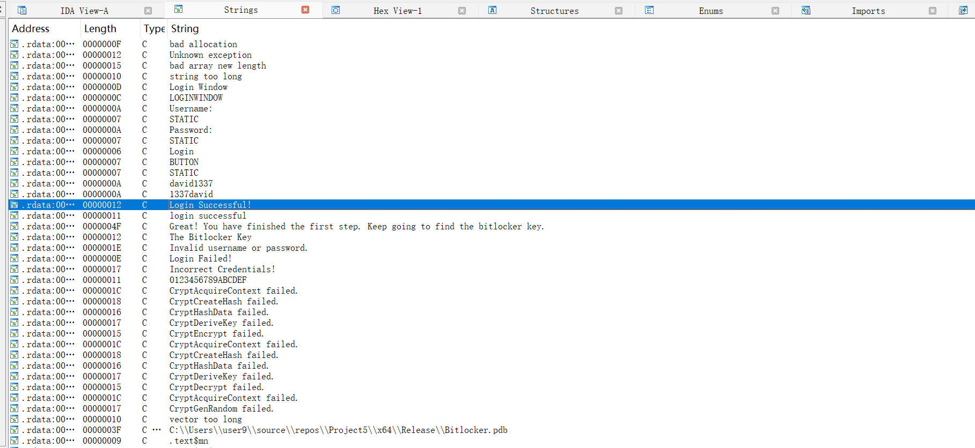The width and height of the screenshot is (975, 448).
Task: Click the Hex View-1 tab icon
Action: click(x=336, y=11)
